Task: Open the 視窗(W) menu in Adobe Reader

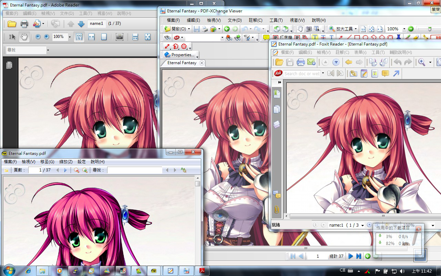Action: point(104,13)
